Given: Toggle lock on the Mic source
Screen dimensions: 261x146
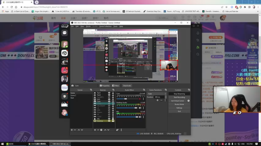Looking at the screenshot, I should [113, 119].
